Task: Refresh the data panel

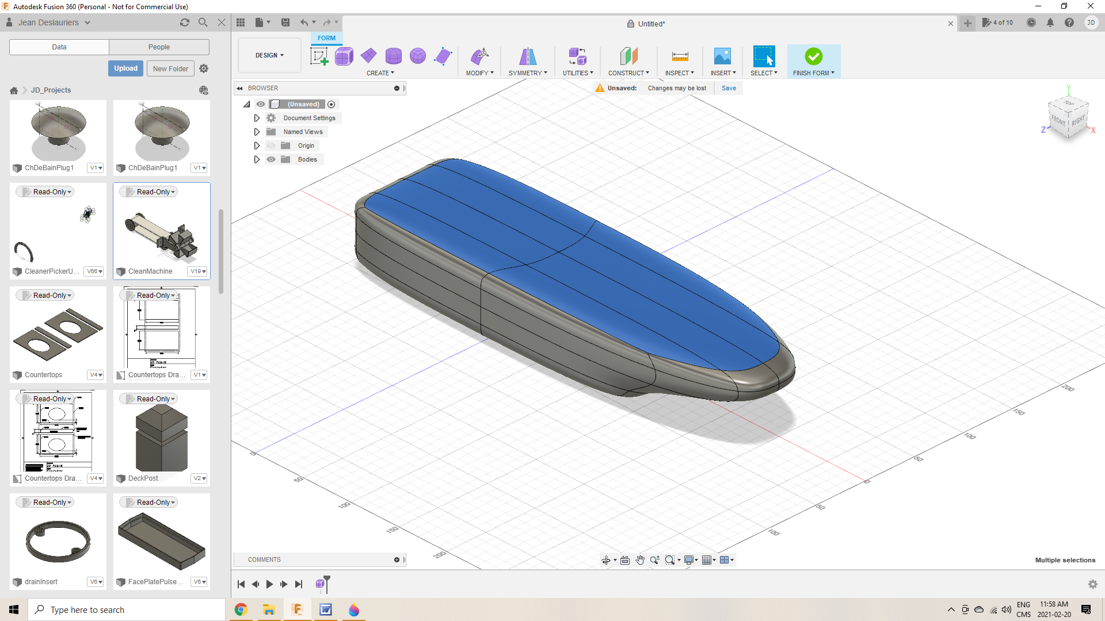Action: coord(185,22)
